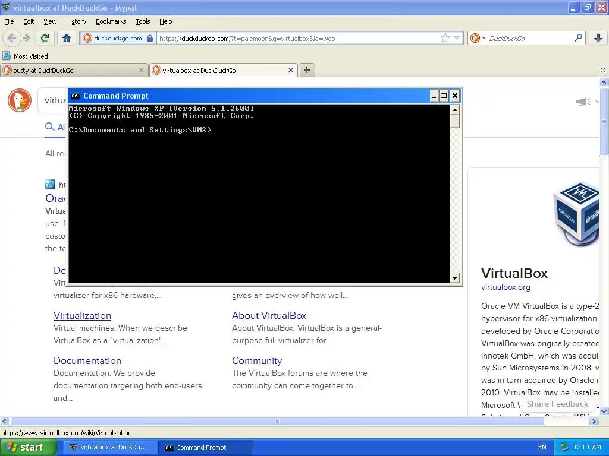Open the File menu
Image resolution: width=609 pixels, height=456 pixels.
pos(9,21)
